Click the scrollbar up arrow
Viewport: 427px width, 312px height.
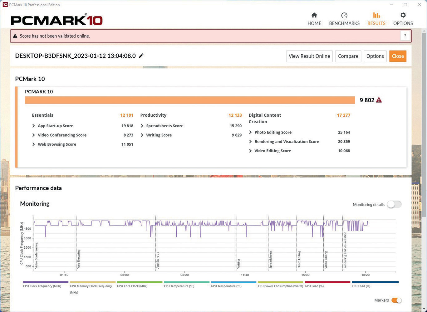tap(424, 31)
